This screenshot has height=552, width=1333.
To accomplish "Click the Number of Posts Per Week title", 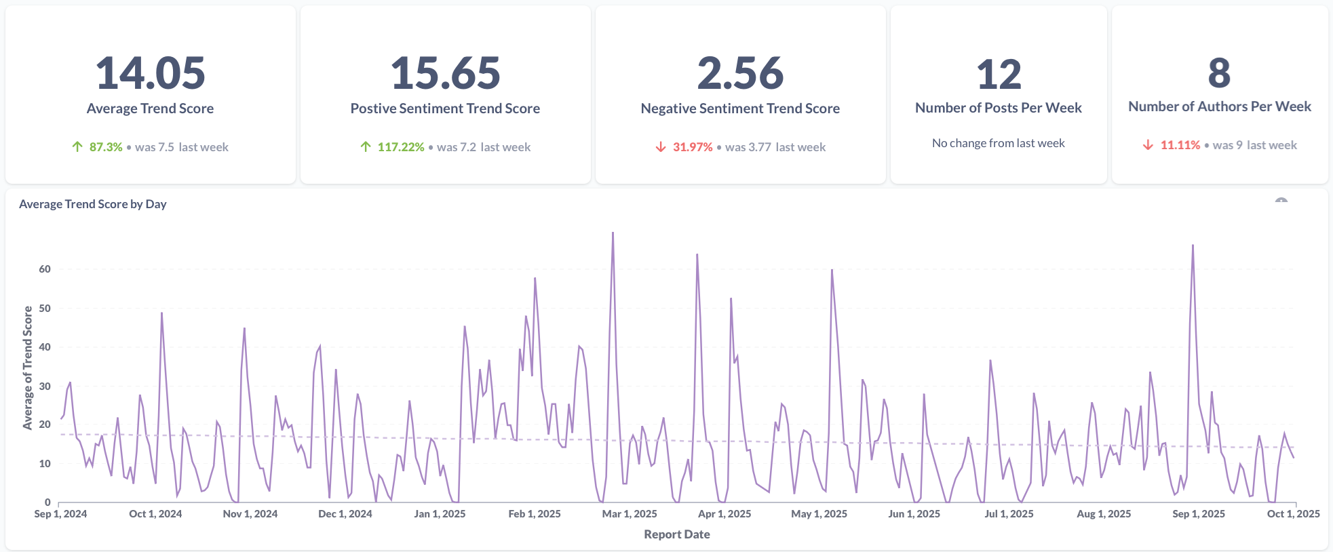I will (x=998, y=108).
